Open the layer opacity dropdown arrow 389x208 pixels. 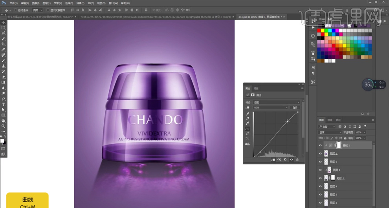point(364,132)
